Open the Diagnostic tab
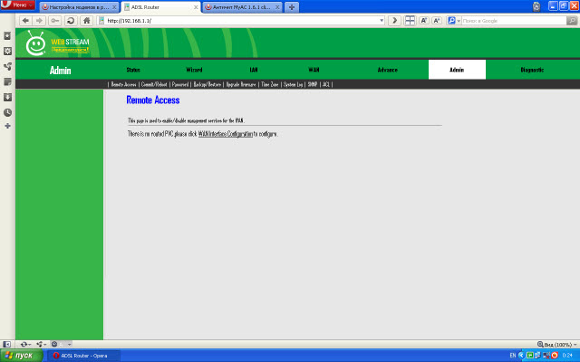The height and width of the screenshot is (362, 580). pyautogui.click(x=532, y=70)
